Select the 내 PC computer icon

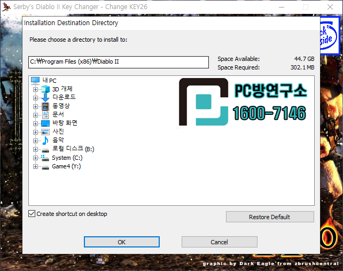(x=35, y=81)
